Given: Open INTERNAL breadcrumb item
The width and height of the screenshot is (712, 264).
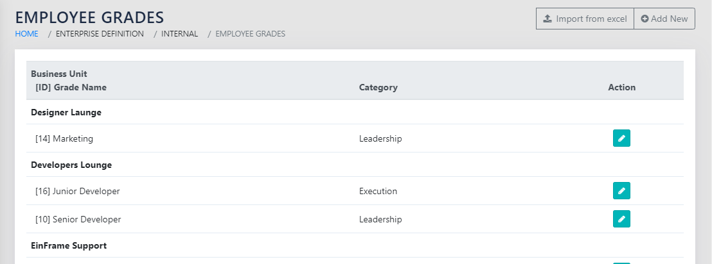Looking at the screenshot, I should coord(179,33).
